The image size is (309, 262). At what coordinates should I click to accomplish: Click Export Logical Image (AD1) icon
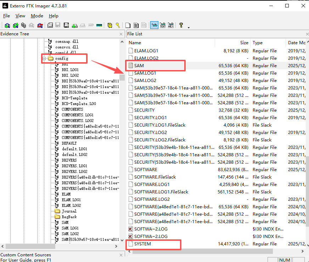[x=66, y=25]
